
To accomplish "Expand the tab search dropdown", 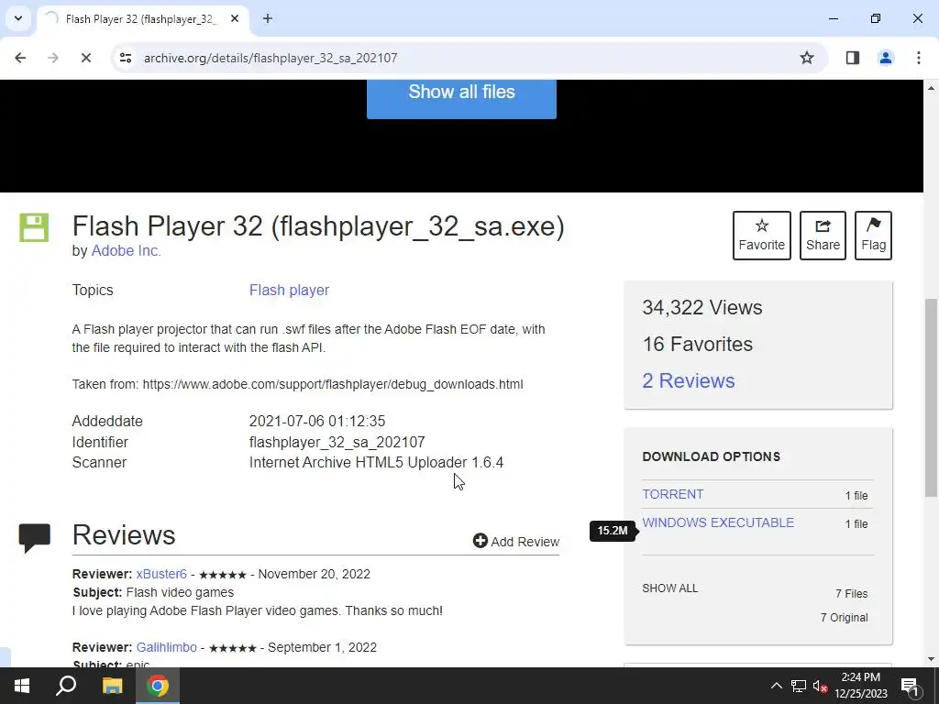I will tap(18, 18).
